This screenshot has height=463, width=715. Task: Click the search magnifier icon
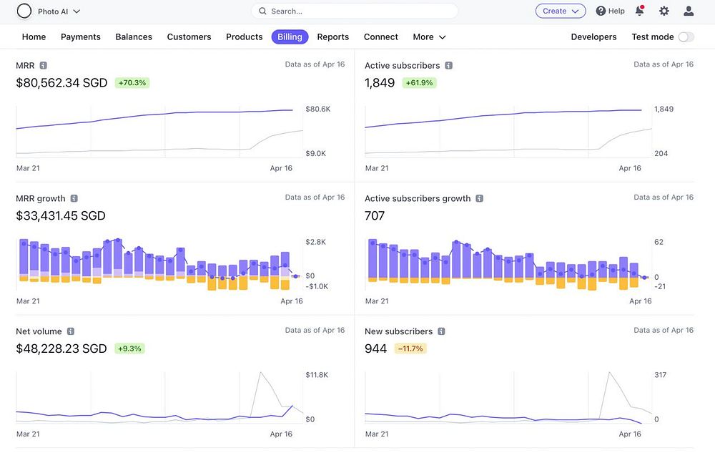point(262,11)
